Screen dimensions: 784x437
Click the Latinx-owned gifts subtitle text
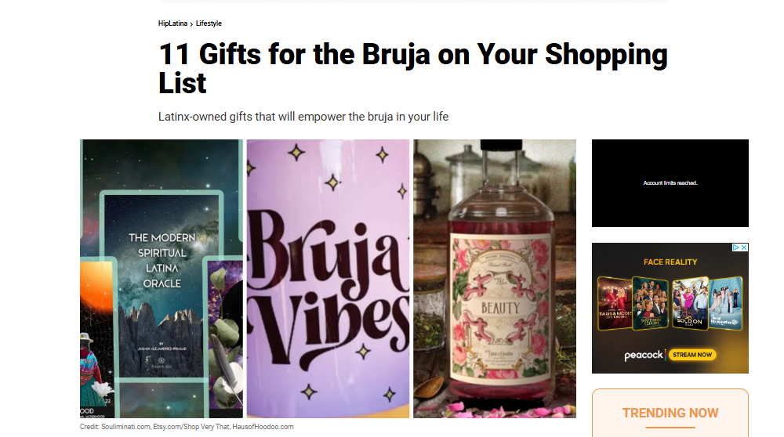coord(303,117)
